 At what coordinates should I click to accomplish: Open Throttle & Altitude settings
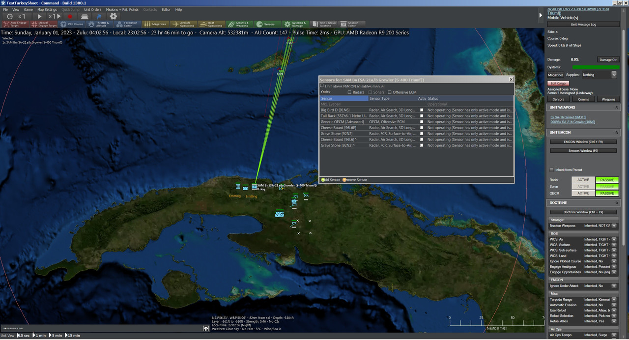pyautogui.click(x=100, y=24)
